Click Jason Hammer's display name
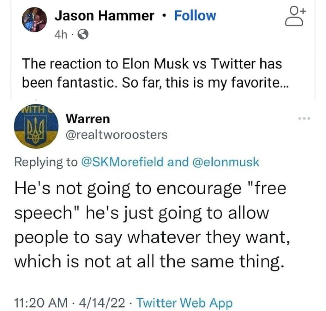The height and width of the screenshot is (311, 326). pos(105,15)
